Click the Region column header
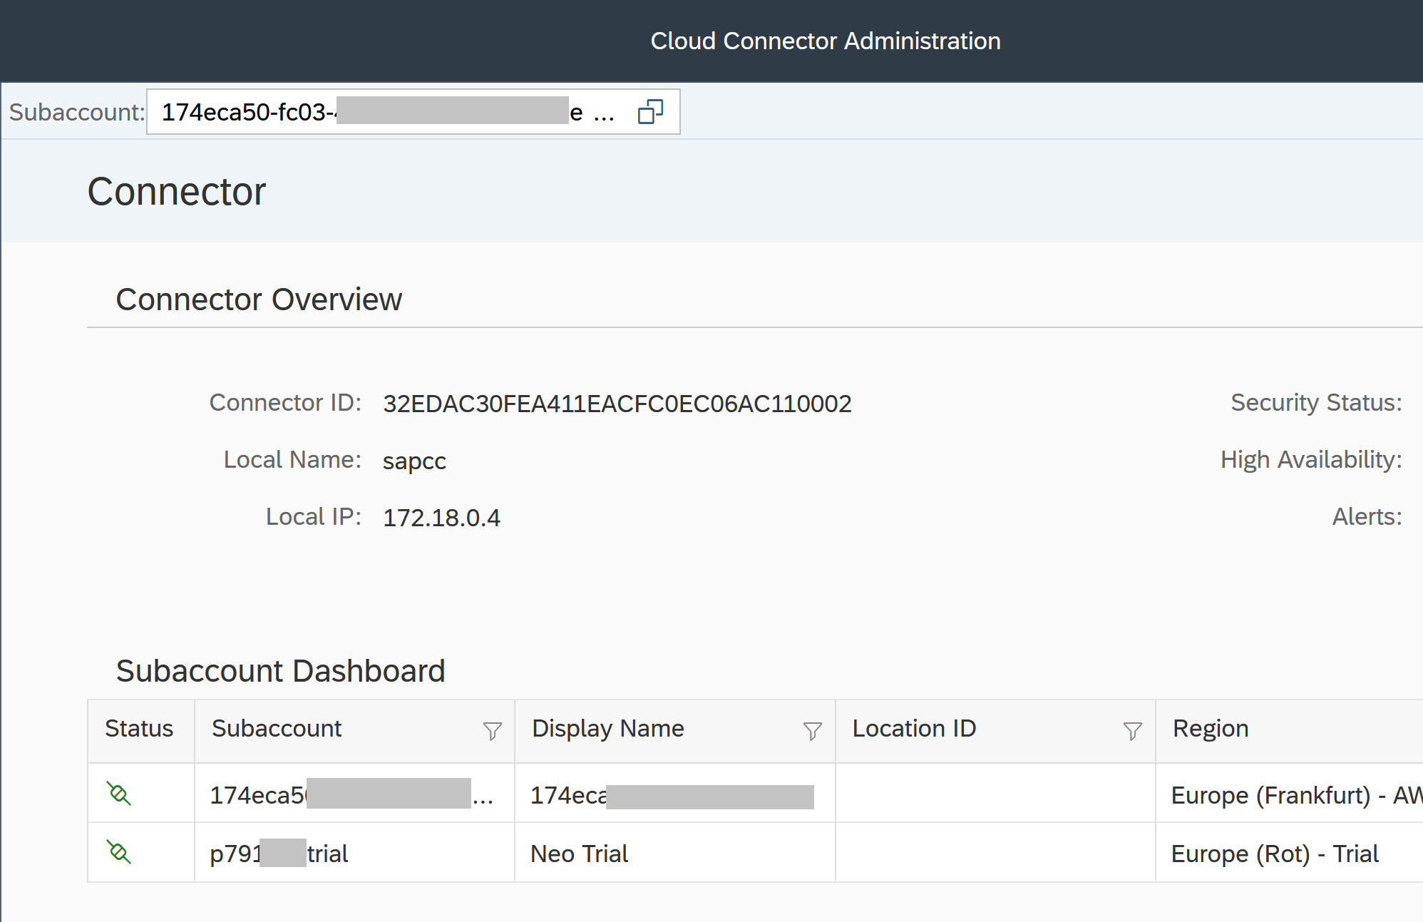 [x=1211, y=729]
